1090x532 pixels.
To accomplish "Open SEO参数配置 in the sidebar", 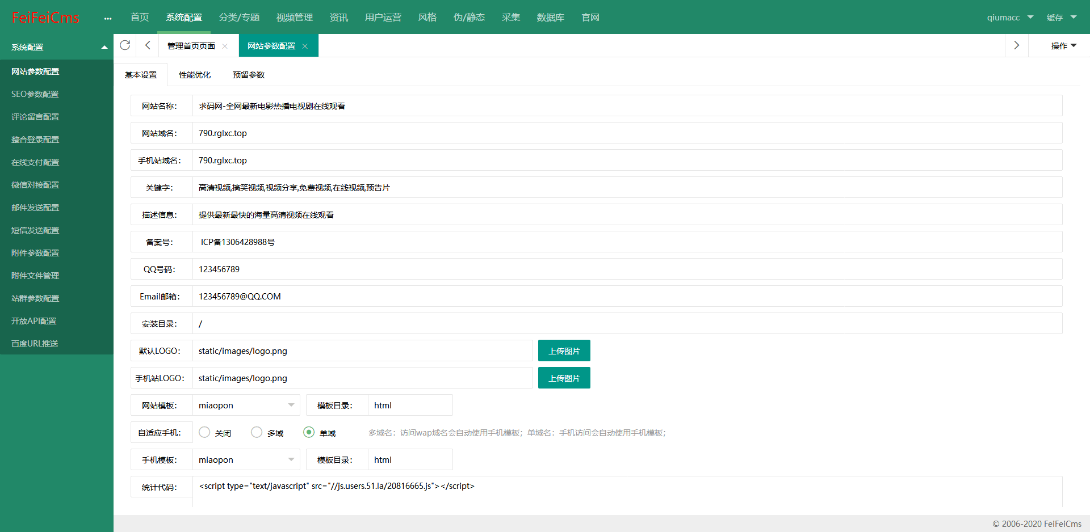I will [35, 94].
